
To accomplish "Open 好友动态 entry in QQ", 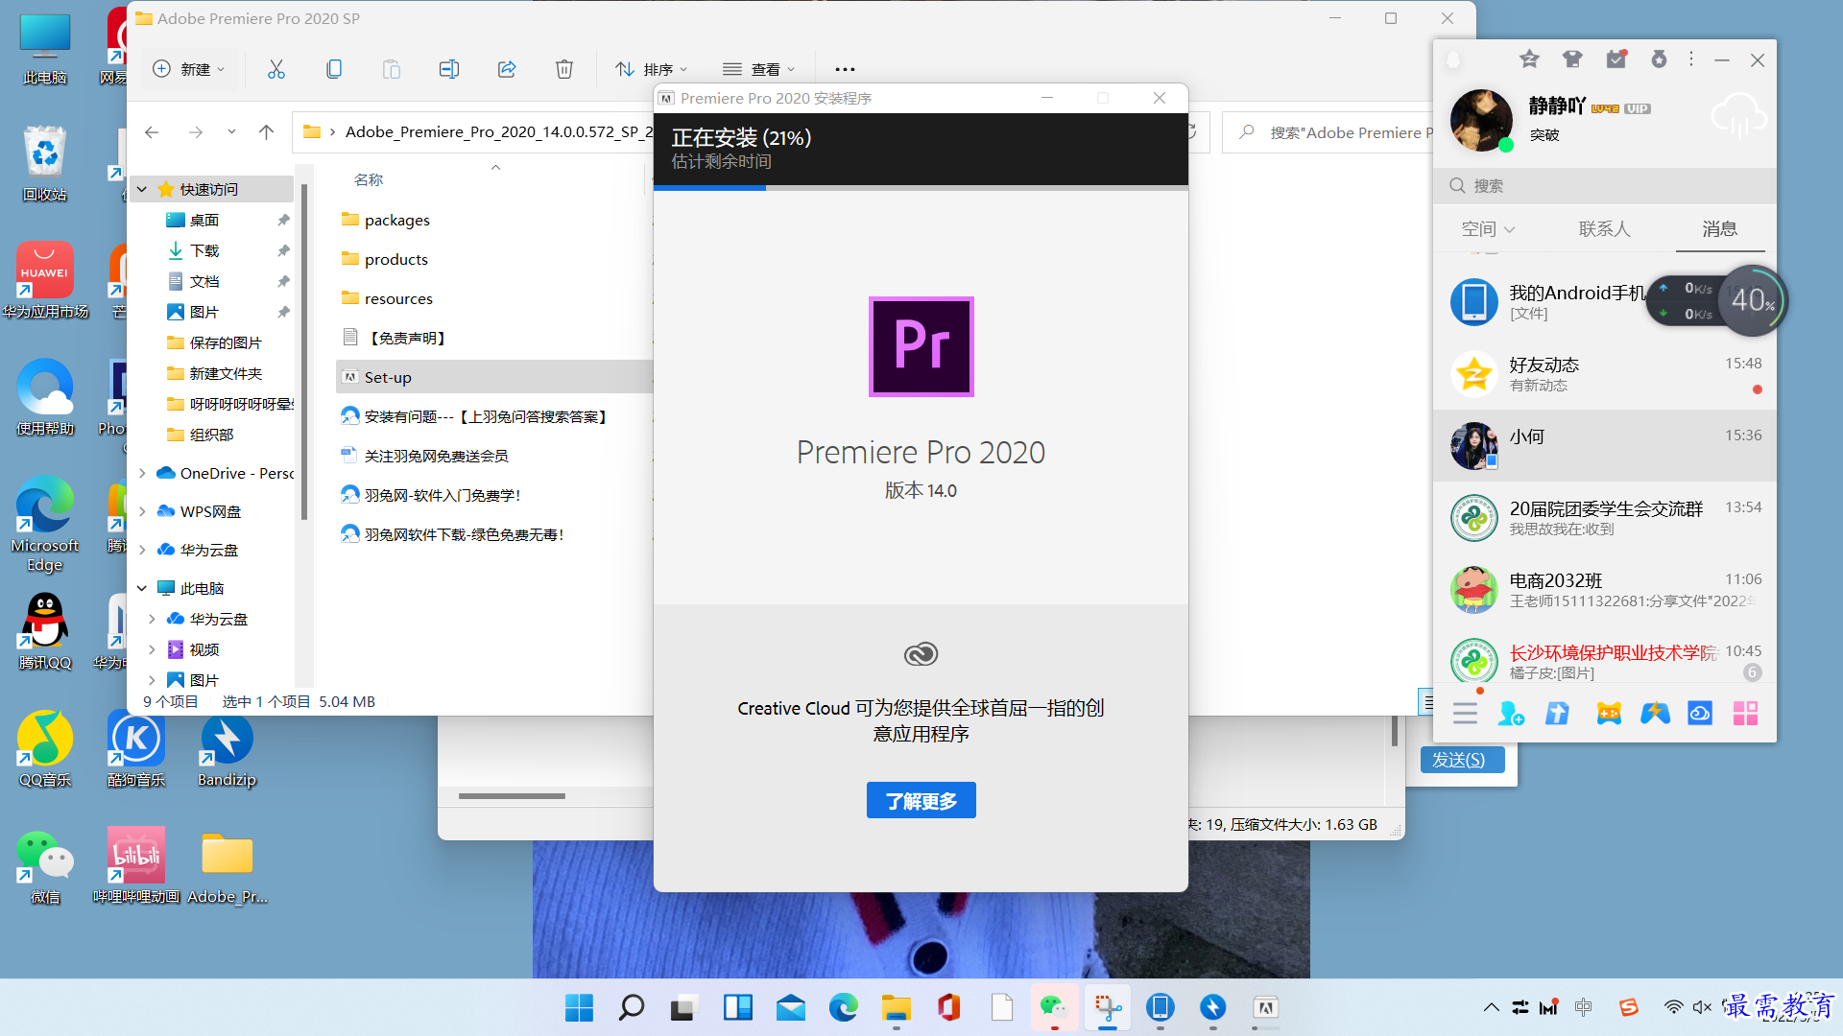I will click(x=1604, y=374).
